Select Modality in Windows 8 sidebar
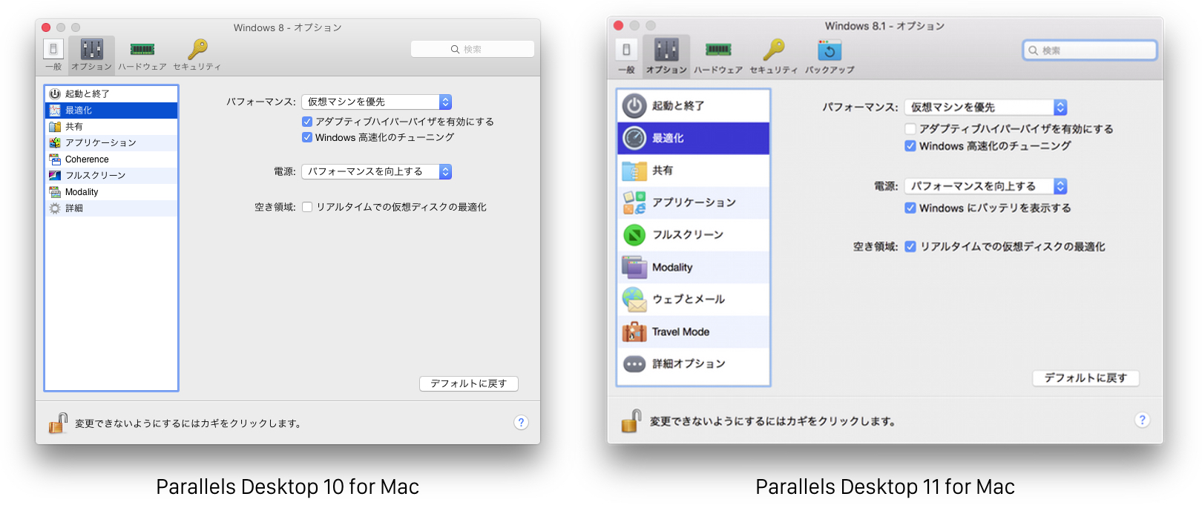This screenshot has height=508, width=1202. tap(111, 192)
